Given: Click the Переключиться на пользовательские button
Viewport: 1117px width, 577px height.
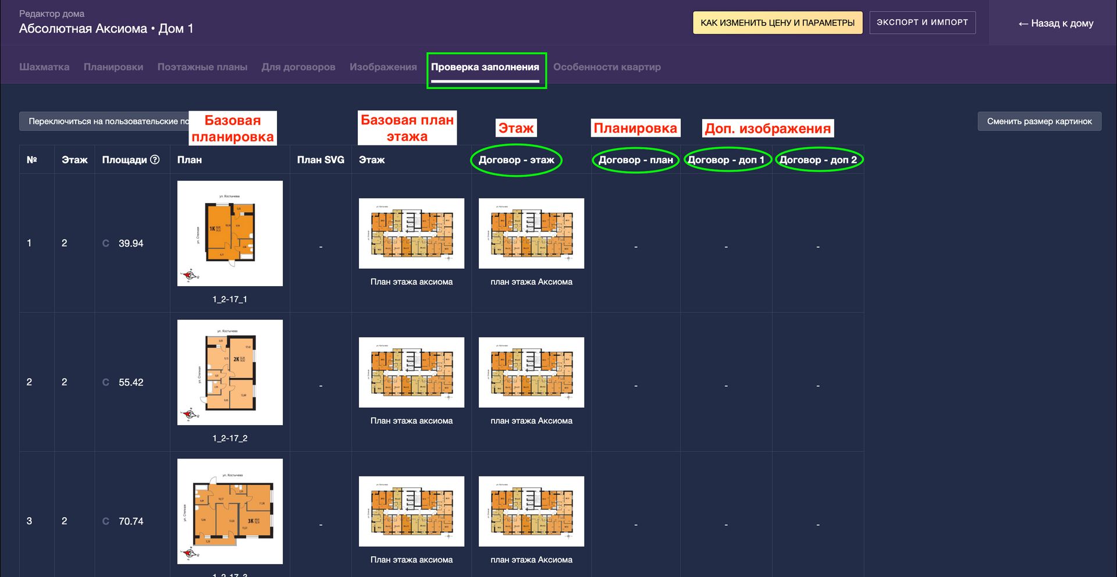Looking at the screenshot, I should click(105, 121).
